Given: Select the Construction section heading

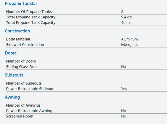Looking at the screenshot, I should [17, 31].
